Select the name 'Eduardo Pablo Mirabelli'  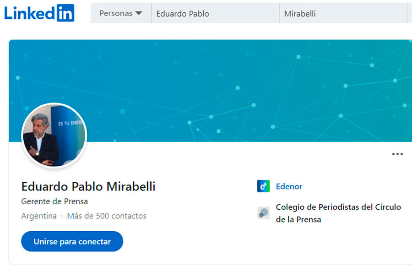(88, 186)
